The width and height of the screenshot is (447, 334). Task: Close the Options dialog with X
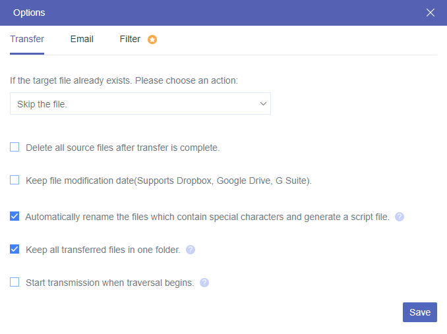pyautogui.click(x=430, y=13)
